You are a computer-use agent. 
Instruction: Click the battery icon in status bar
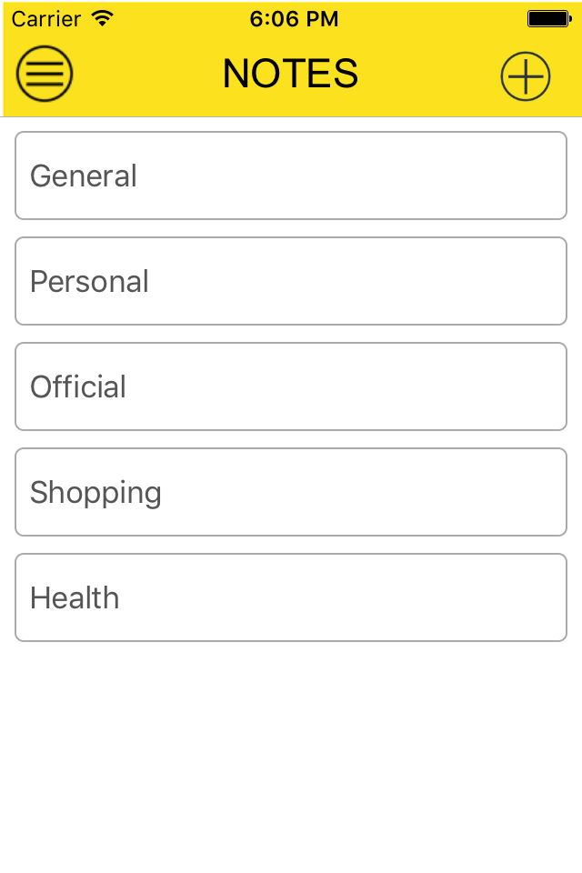[x=547, y=18]
